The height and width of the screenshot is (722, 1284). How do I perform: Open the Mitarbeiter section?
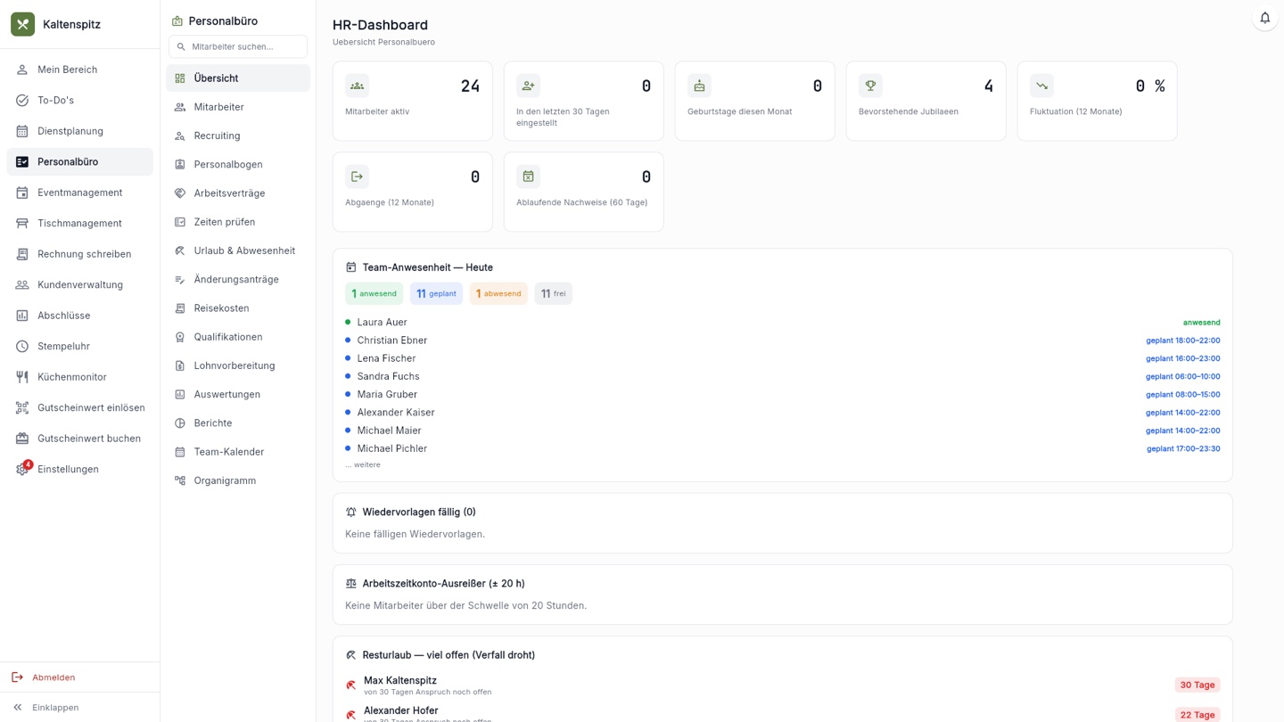tap(238, 107)
